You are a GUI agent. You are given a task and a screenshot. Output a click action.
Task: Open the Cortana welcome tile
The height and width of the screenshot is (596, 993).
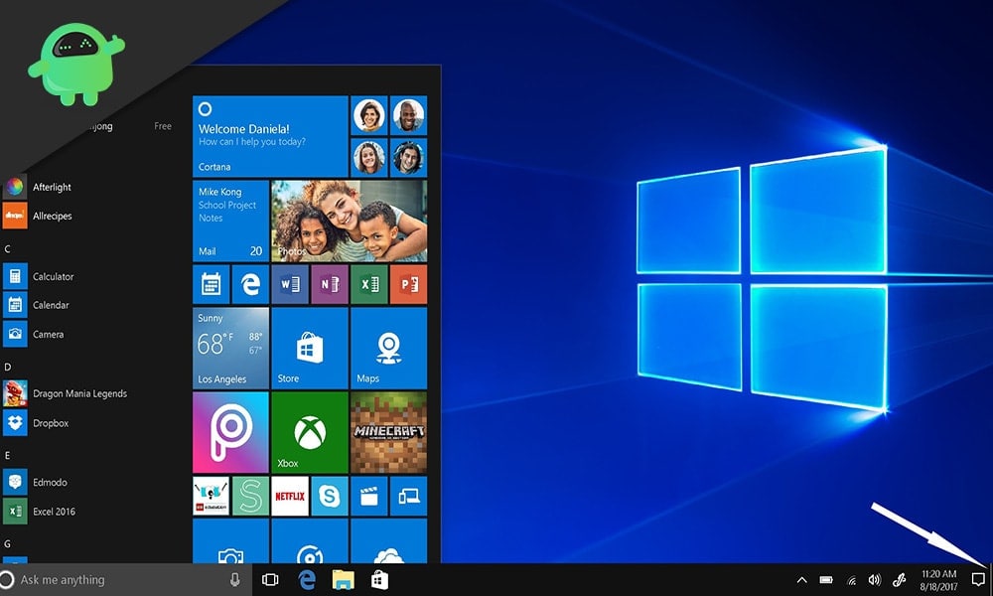coord(270,136)
